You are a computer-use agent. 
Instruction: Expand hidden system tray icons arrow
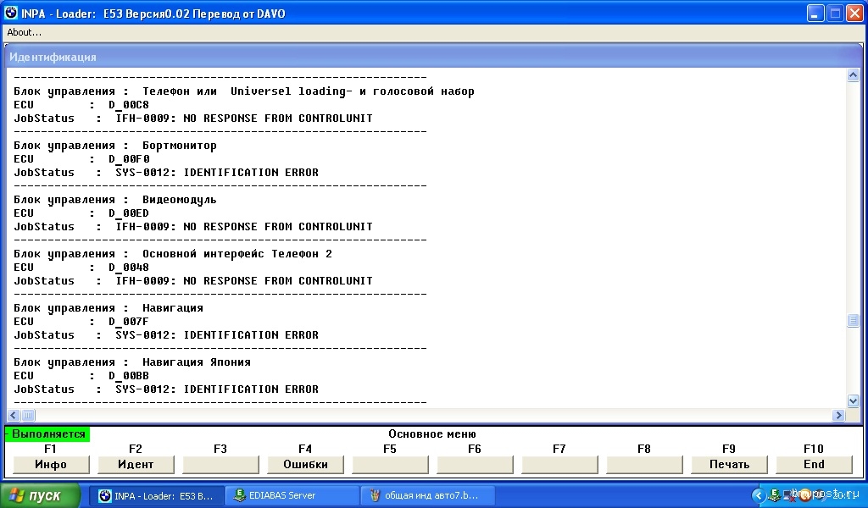pyautogui.click(x=759, y=495)
